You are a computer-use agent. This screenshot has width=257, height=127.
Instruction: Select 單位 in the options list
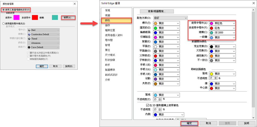[108, 50]
